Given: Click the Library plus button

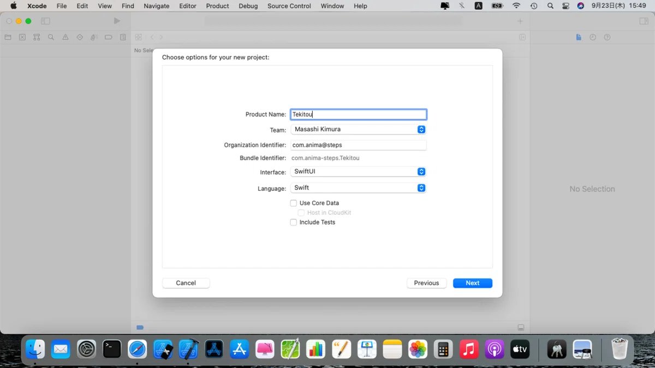Looking at the screenshot, I should tap(520, 21).
